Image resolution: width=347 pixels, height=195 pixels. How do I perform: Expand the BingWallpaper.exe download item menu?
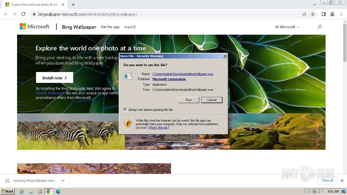(63, 181)
